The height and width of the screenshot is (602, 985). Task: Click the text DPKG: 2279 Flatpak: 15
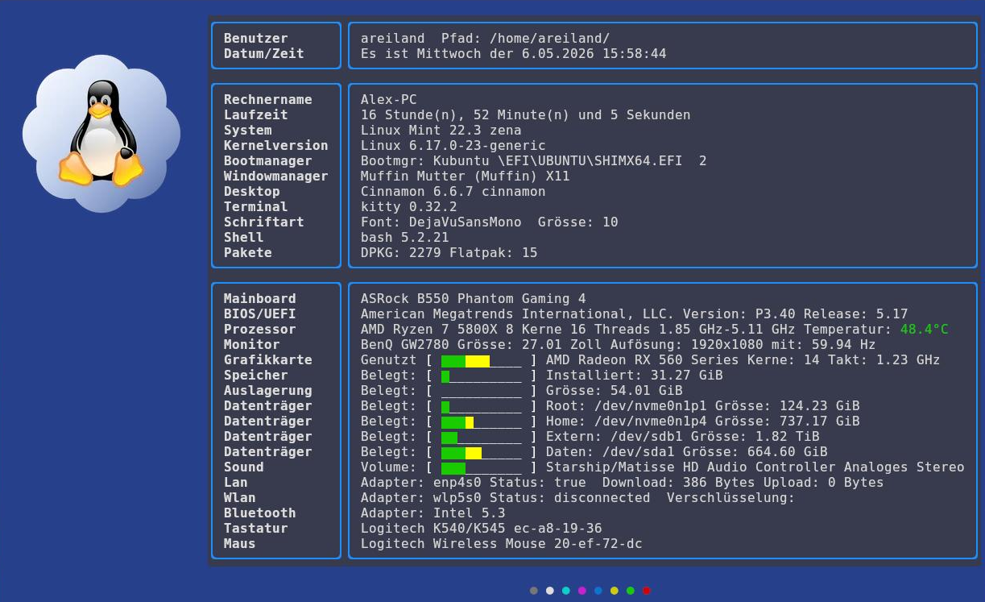[449, 253]
